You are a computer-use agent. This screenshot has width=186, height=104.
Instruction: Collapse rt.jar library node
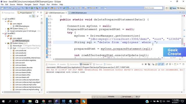8,48
